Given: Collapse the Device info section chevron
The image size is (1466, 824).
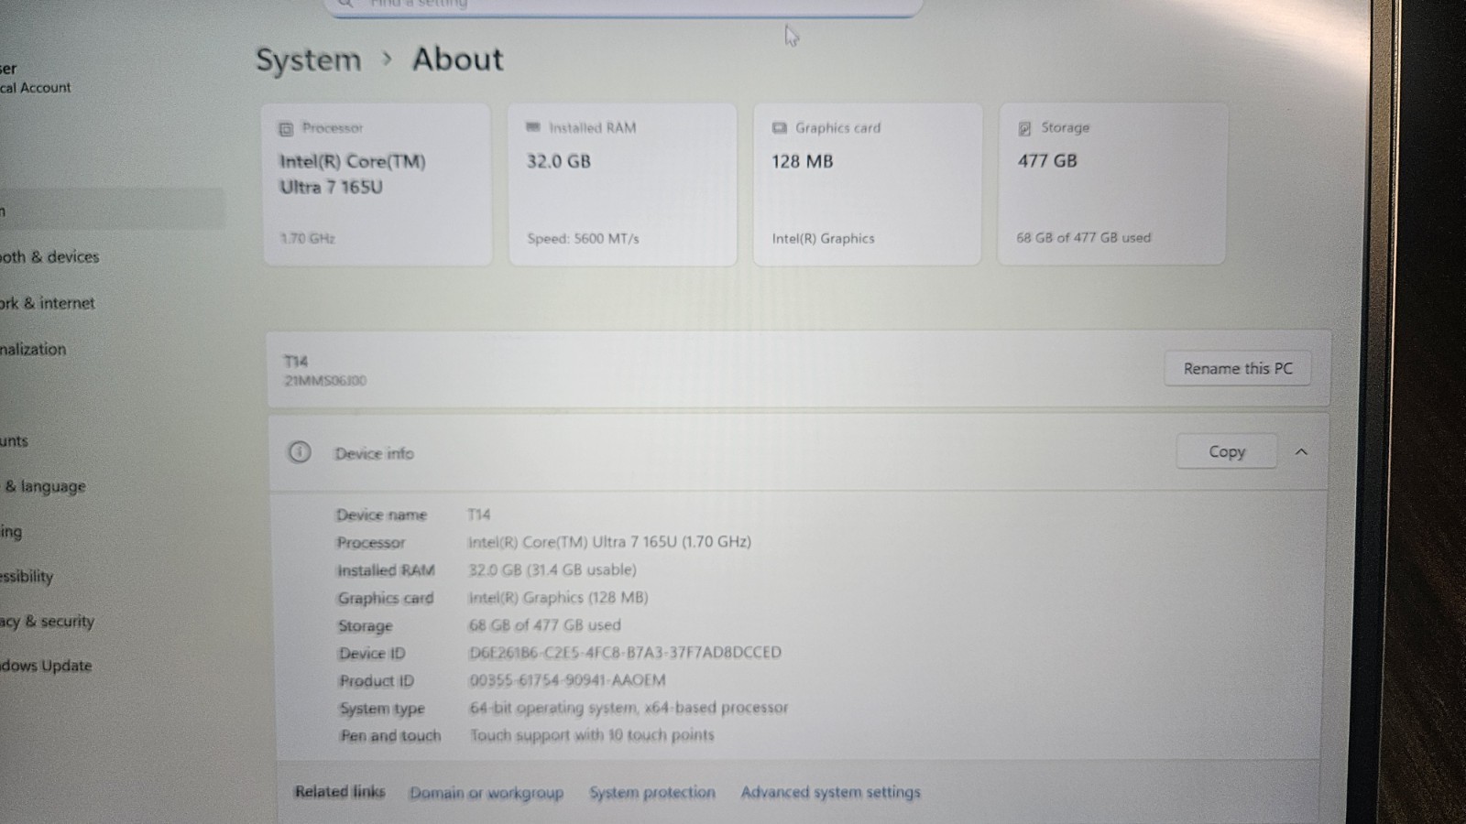Looking at the screenshot, I should [x=1301, y=451].
